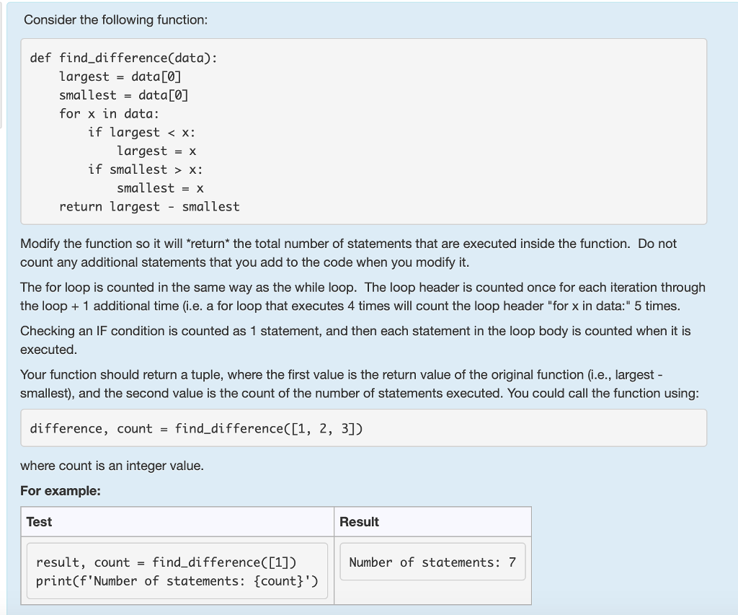The image size is (738, 615).
Task: Click the paragraph starting 'Your function should return a tuple'
Action: (360, 384)
